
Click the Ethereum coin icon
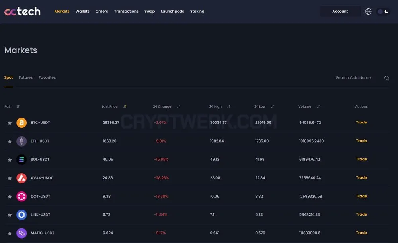pyautogui.click(x=21, y=141)
